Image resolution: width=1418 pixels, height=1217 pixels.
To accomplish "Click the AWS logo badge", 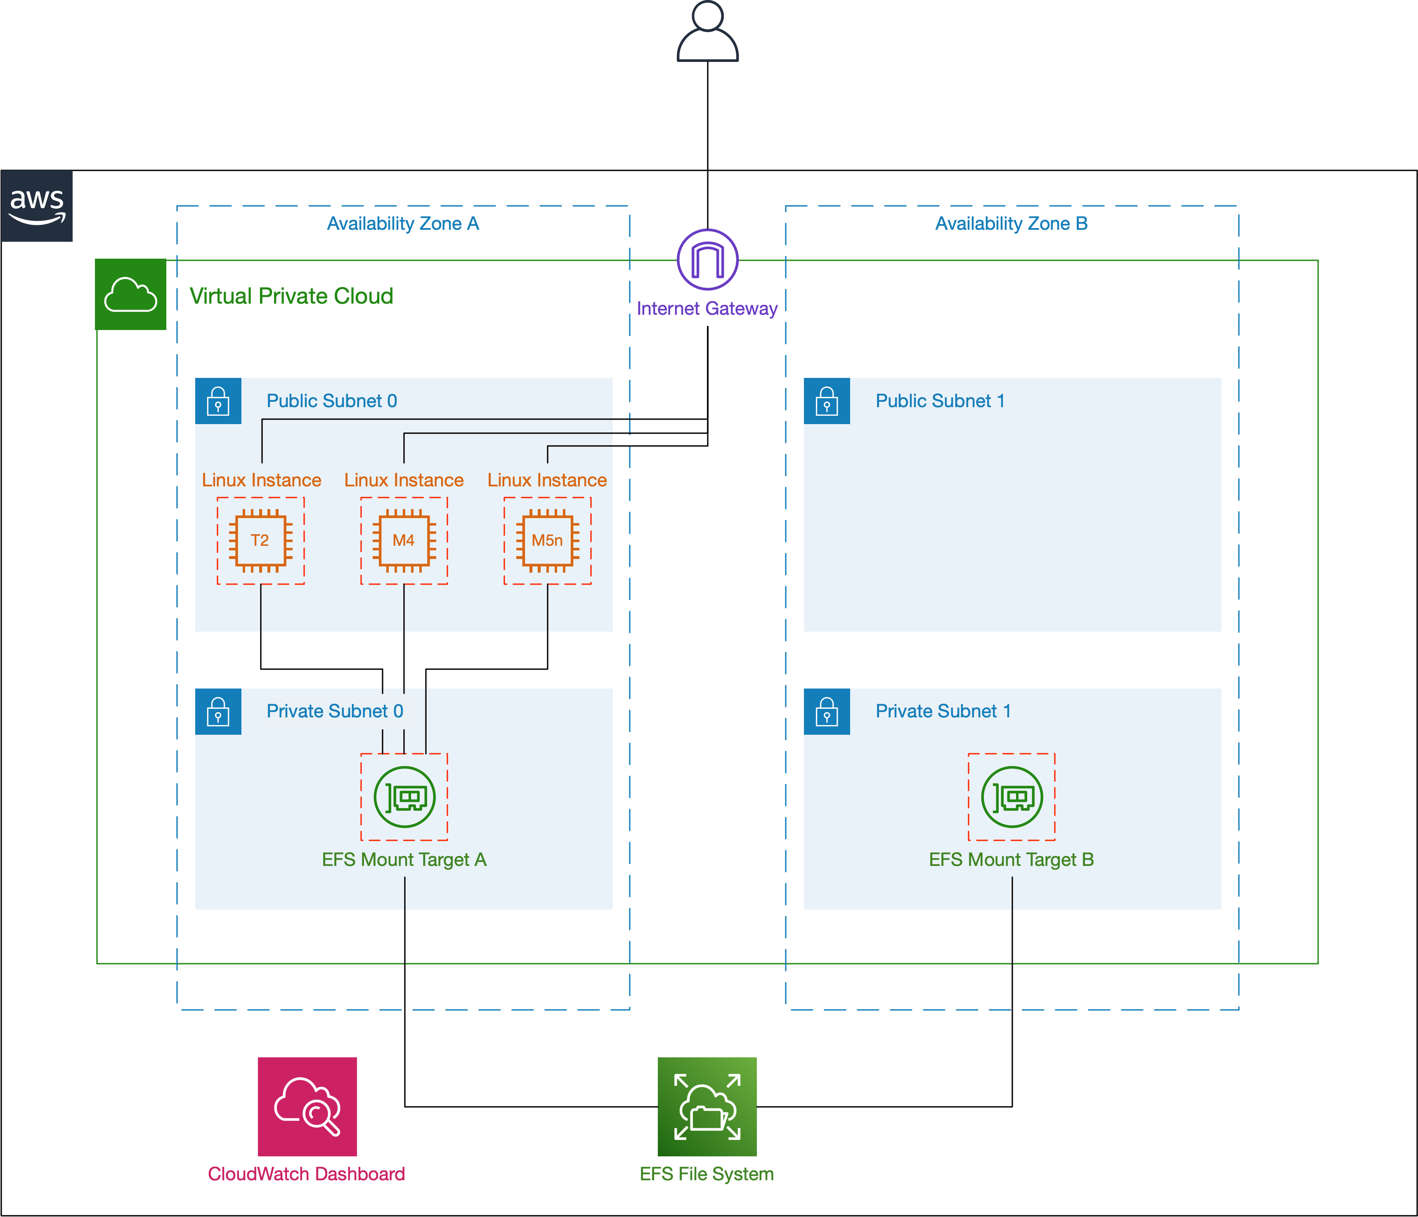I will click(37, 206).
